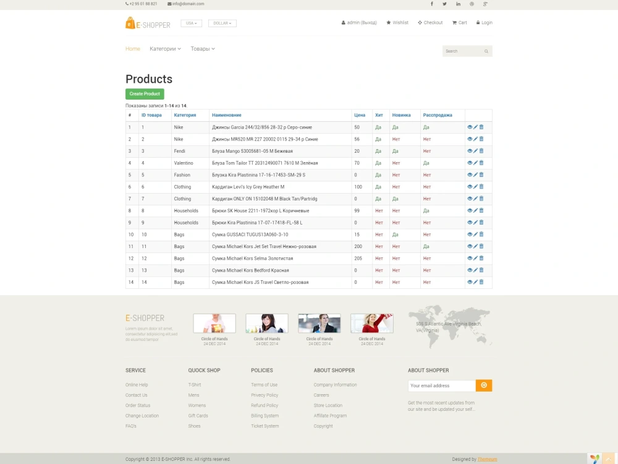This screenshot has height=464, width=618.
Task: Toggle Хит status for the GUSSACI bag row
Action: 379,234
